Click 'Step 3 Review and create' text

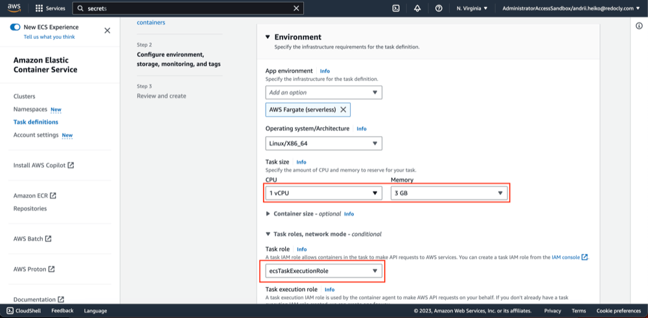click(x=161, y=91)
